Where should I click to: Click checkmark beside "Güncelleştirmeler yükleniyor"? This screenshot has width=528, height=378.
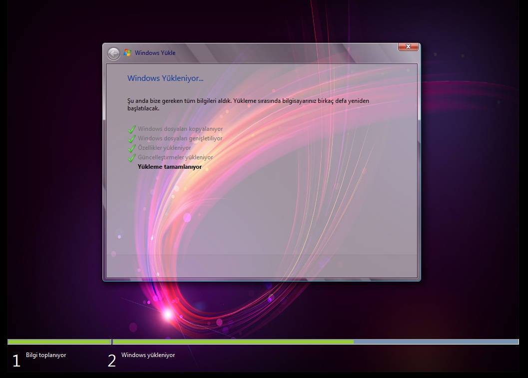132,158
